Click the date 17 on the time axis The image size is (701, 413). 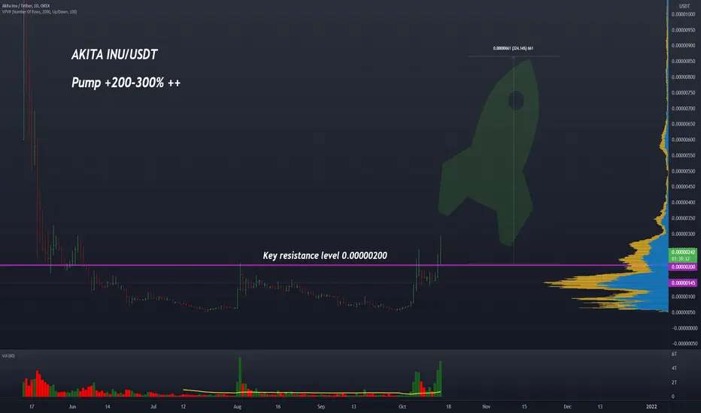click(x=32, y=407)
